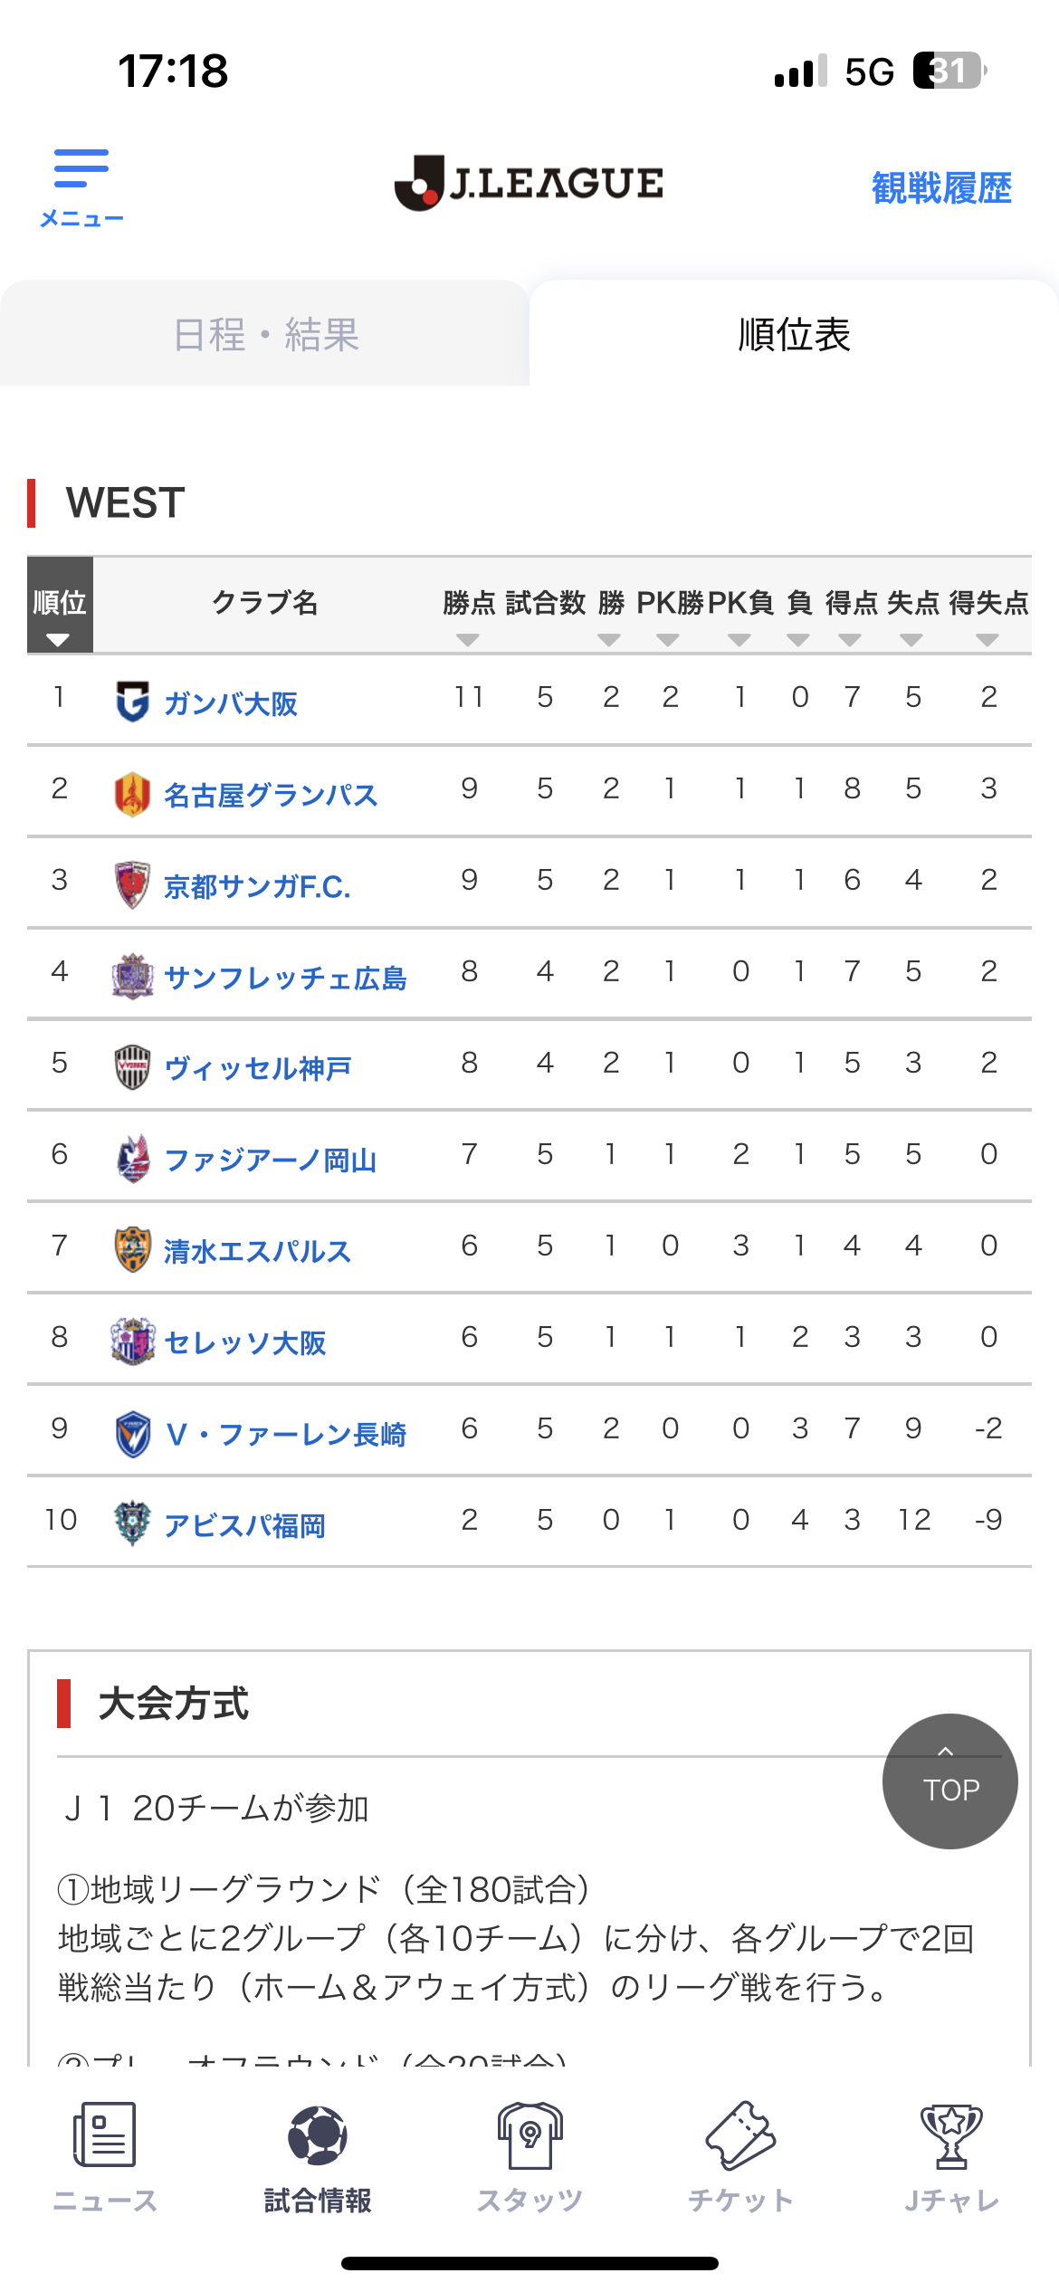Tap the ticket icon

click(740, 2136)
